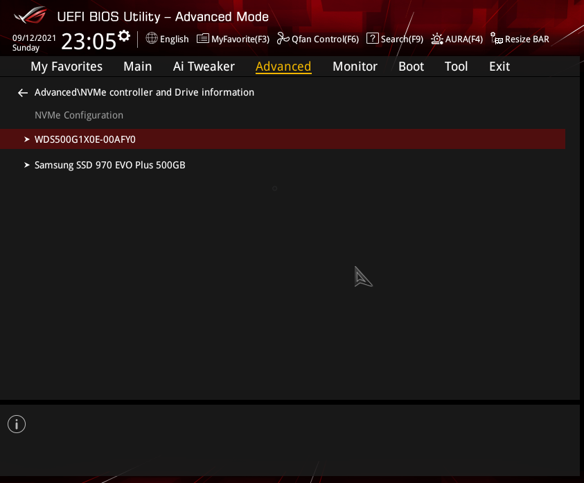Click the NVMe Configuration breadcrumb text
The image size is (584, 483).
(x=78, y=114)
